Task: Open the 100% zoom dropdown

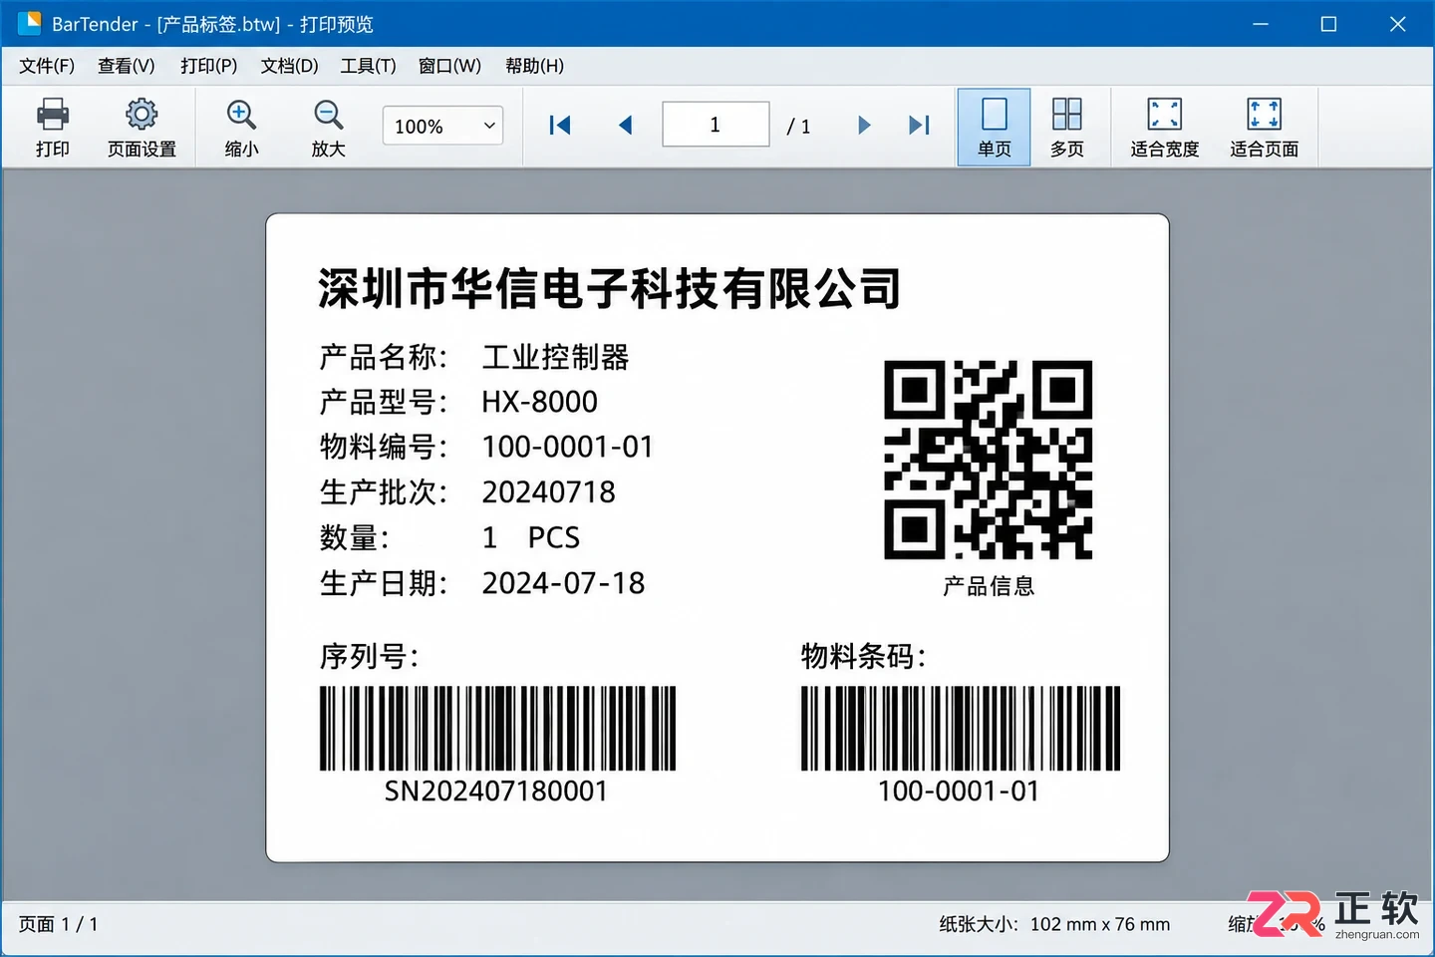Action: point(442,126)
